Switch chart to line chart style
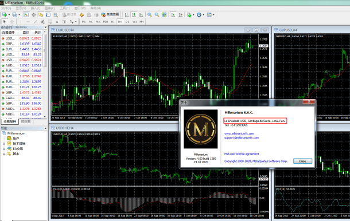 click(141, 15)
